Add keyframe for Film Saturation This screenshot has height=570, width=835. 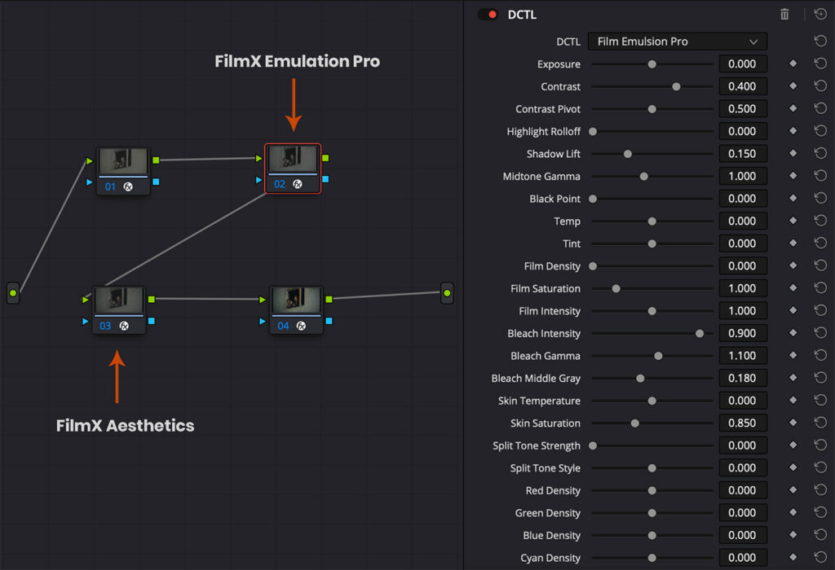click(x=793, y=287)
